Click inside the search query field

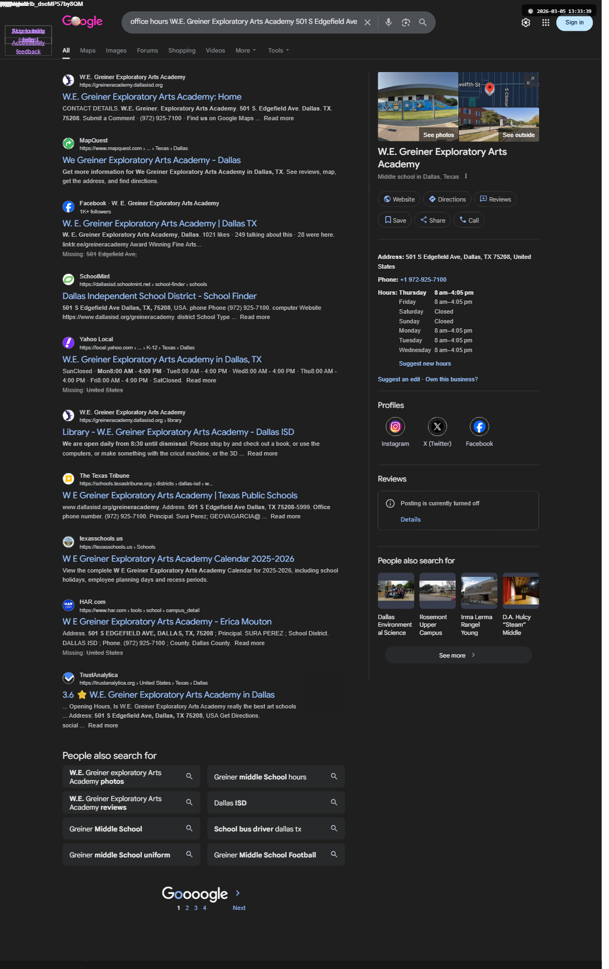(x=243, y=22)
